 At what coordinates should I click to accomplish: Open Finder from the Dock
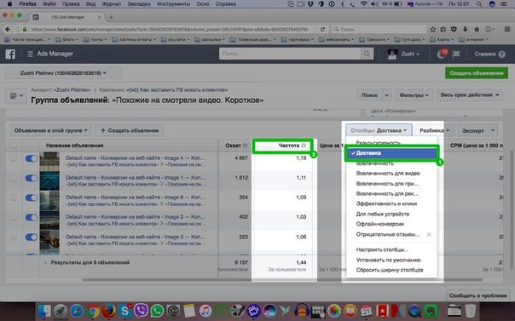point(44,311)
